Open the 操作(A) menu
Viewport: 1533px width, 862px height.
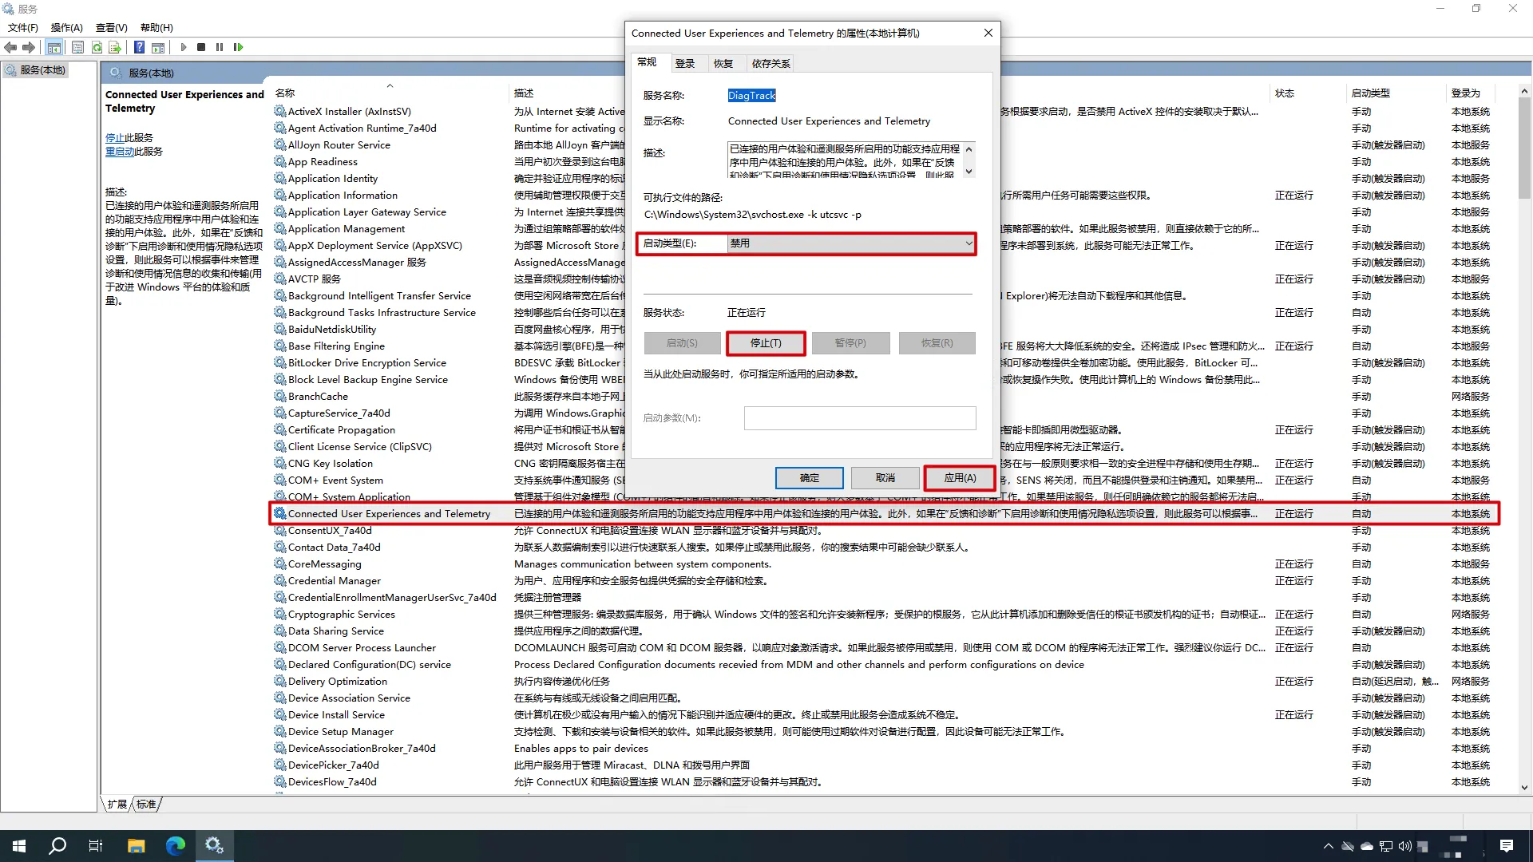click(66, 27)
